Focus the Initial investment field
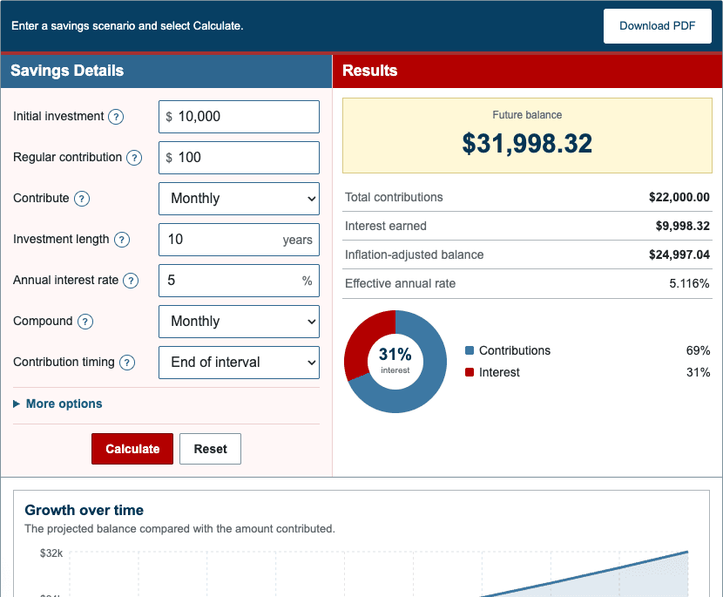 pyautogui.click(x=239, y=117)
